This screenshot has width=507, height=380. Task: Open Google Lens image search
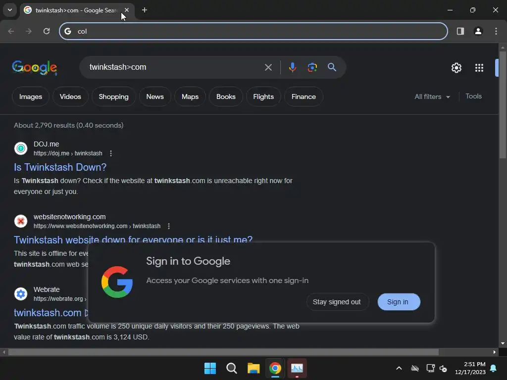tap(312, 67)
